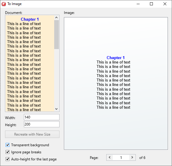Click Recreate with New Size button

point(32,134)
